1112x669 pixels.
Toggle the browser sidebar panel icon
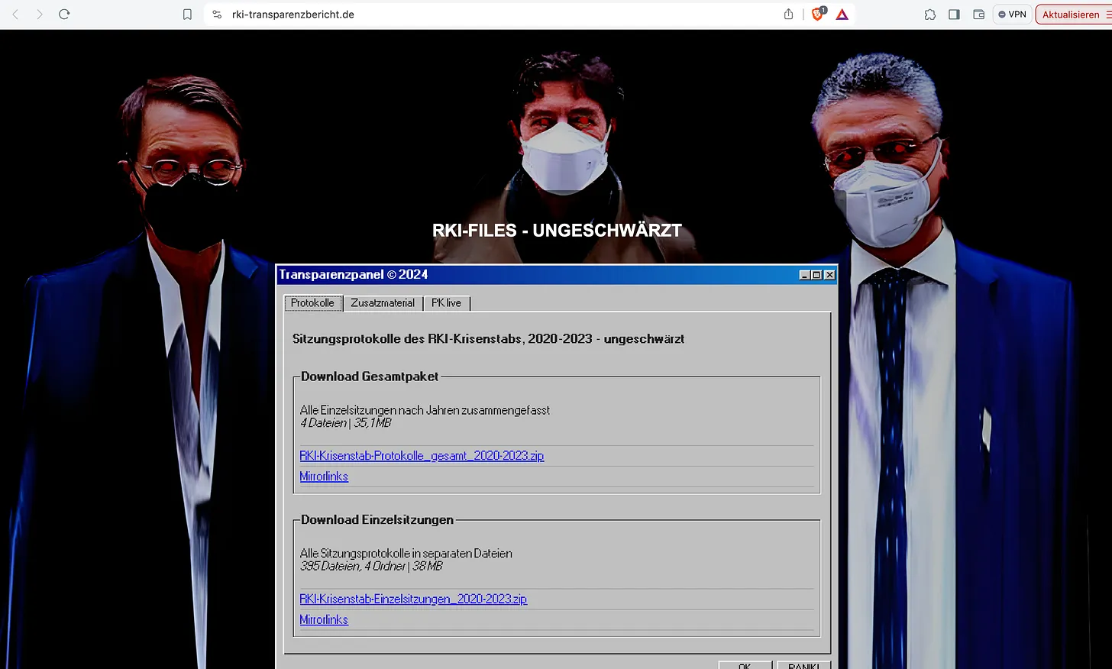pyautogui.click(x=954, y=15)
